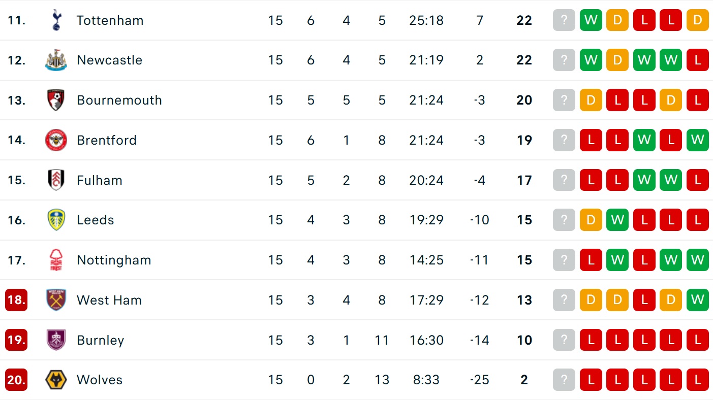Click the red position 20 badge
The height and width of the screenshot is (400, 713).
click(16, 380)
